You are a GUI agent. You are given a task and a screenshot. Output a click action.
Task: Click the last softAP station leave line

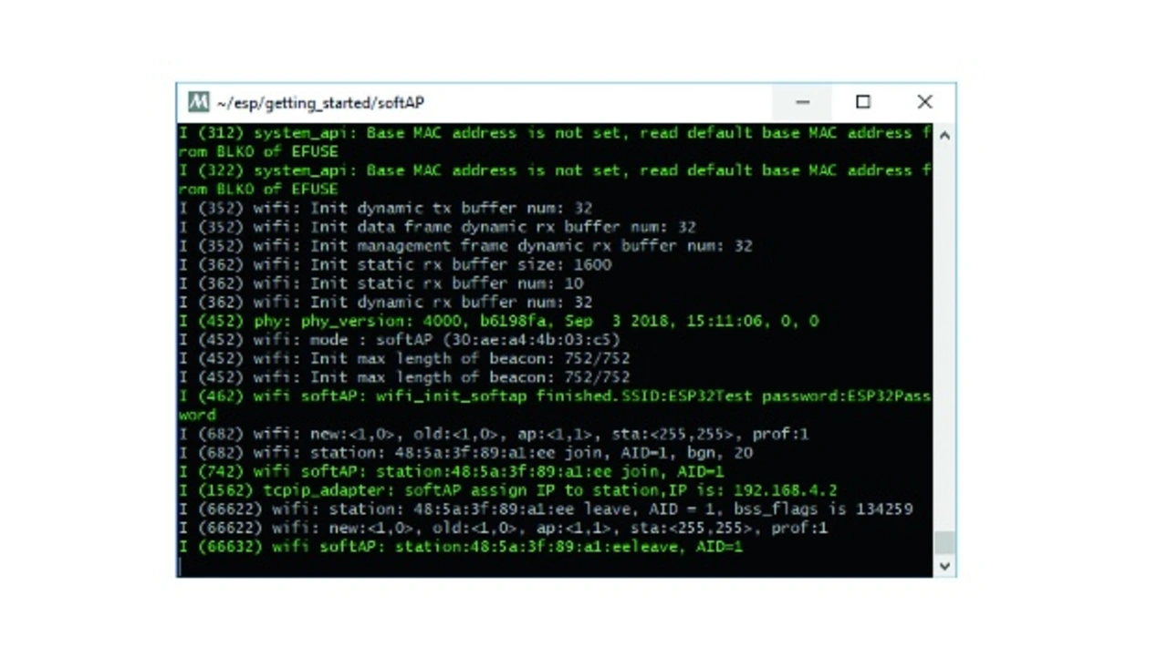pyautogui.click(x=461, y=547)
